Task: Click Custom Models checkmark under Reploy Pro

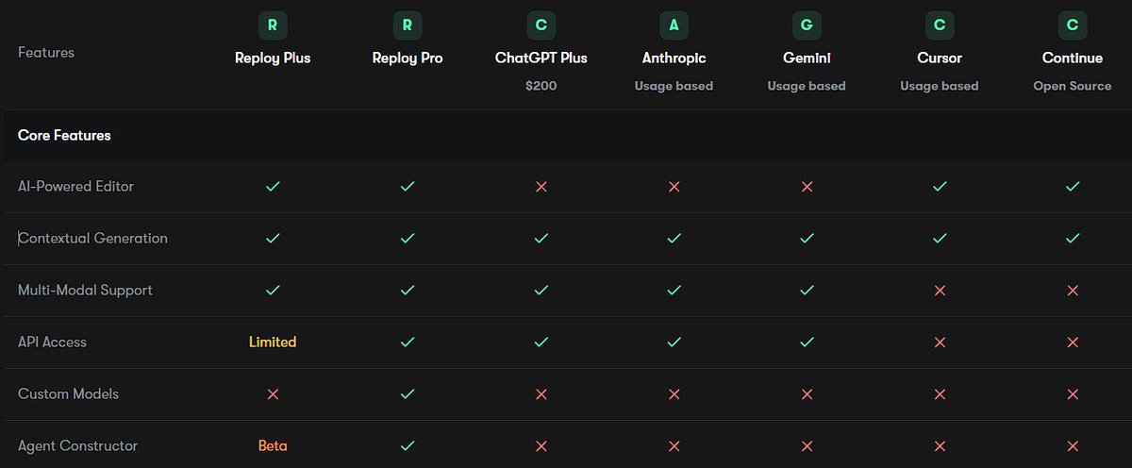Action: (x=408, y=394)
